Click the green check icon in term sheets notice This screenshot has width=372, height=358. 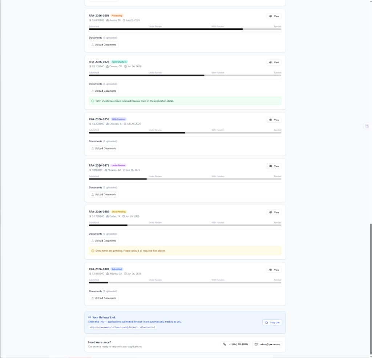pos(93,101)
